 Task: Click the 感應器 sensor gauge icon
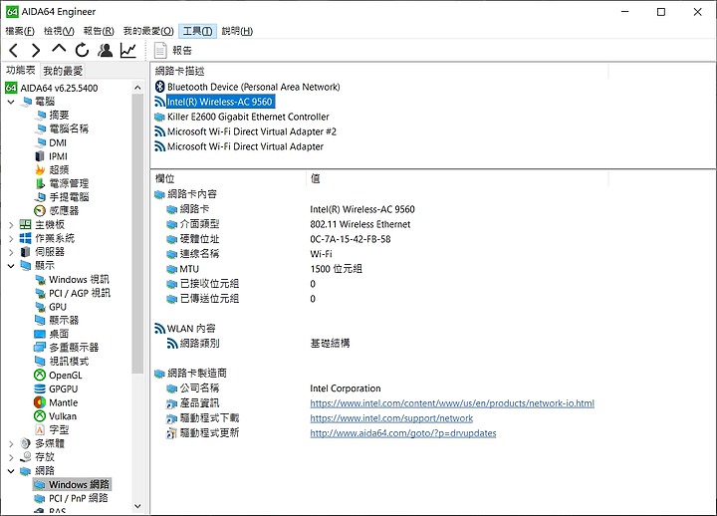click(x=40, y=211)
